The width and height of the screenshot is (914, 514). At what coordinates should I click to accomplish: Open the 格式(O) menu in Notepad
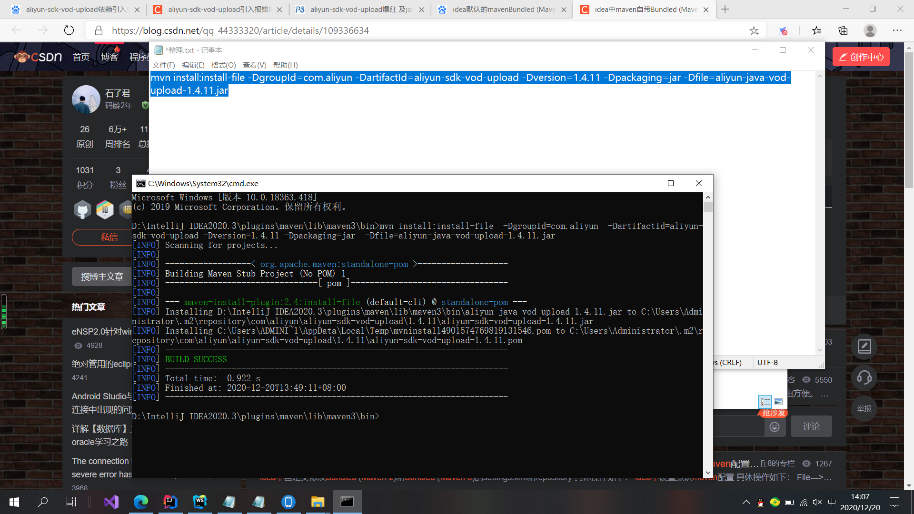223,65
